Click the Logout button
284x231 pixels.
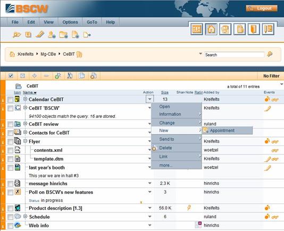(262, 8)
